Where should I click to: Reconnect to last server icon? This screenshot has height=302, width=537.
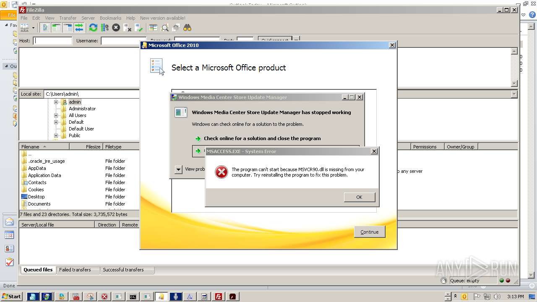coord(138,28)
